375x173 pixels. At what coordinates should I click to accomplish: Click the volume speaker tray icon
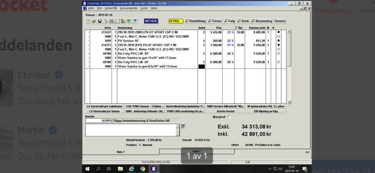(x=281, y=169)
